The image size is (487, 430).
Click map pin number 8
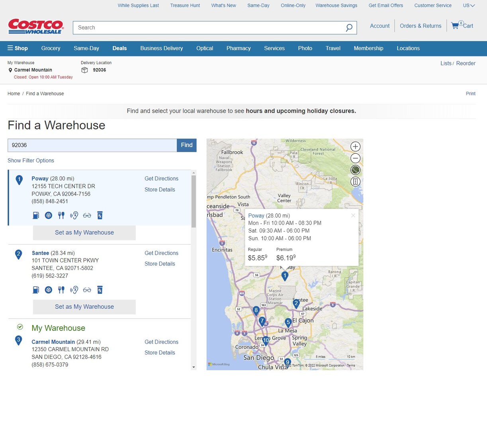click(256, 311)
